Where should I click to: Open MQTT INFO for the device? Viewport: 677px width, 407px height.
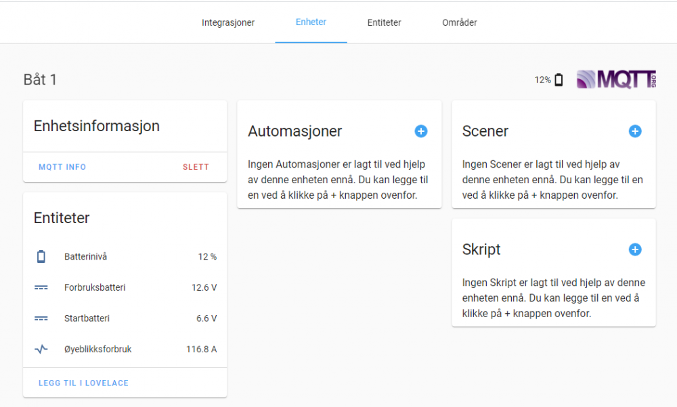tap(62, 167)
